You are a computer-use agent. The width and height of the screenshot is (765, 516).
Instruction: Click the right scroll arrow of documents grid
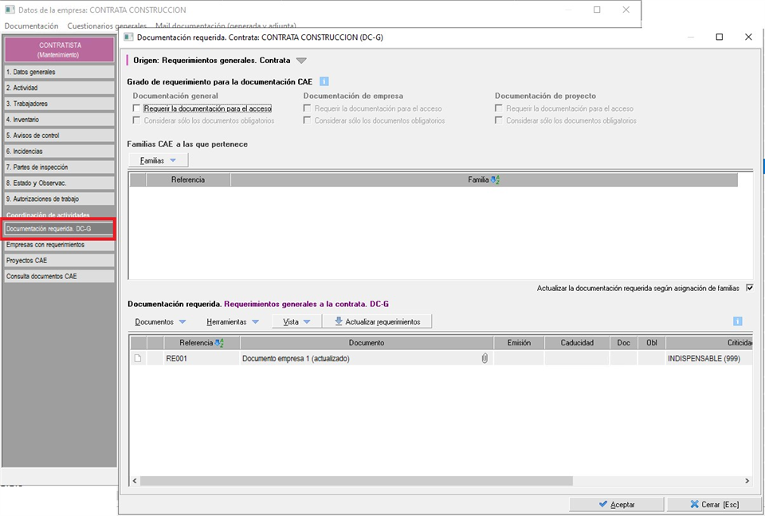click(x=747, y=481)
